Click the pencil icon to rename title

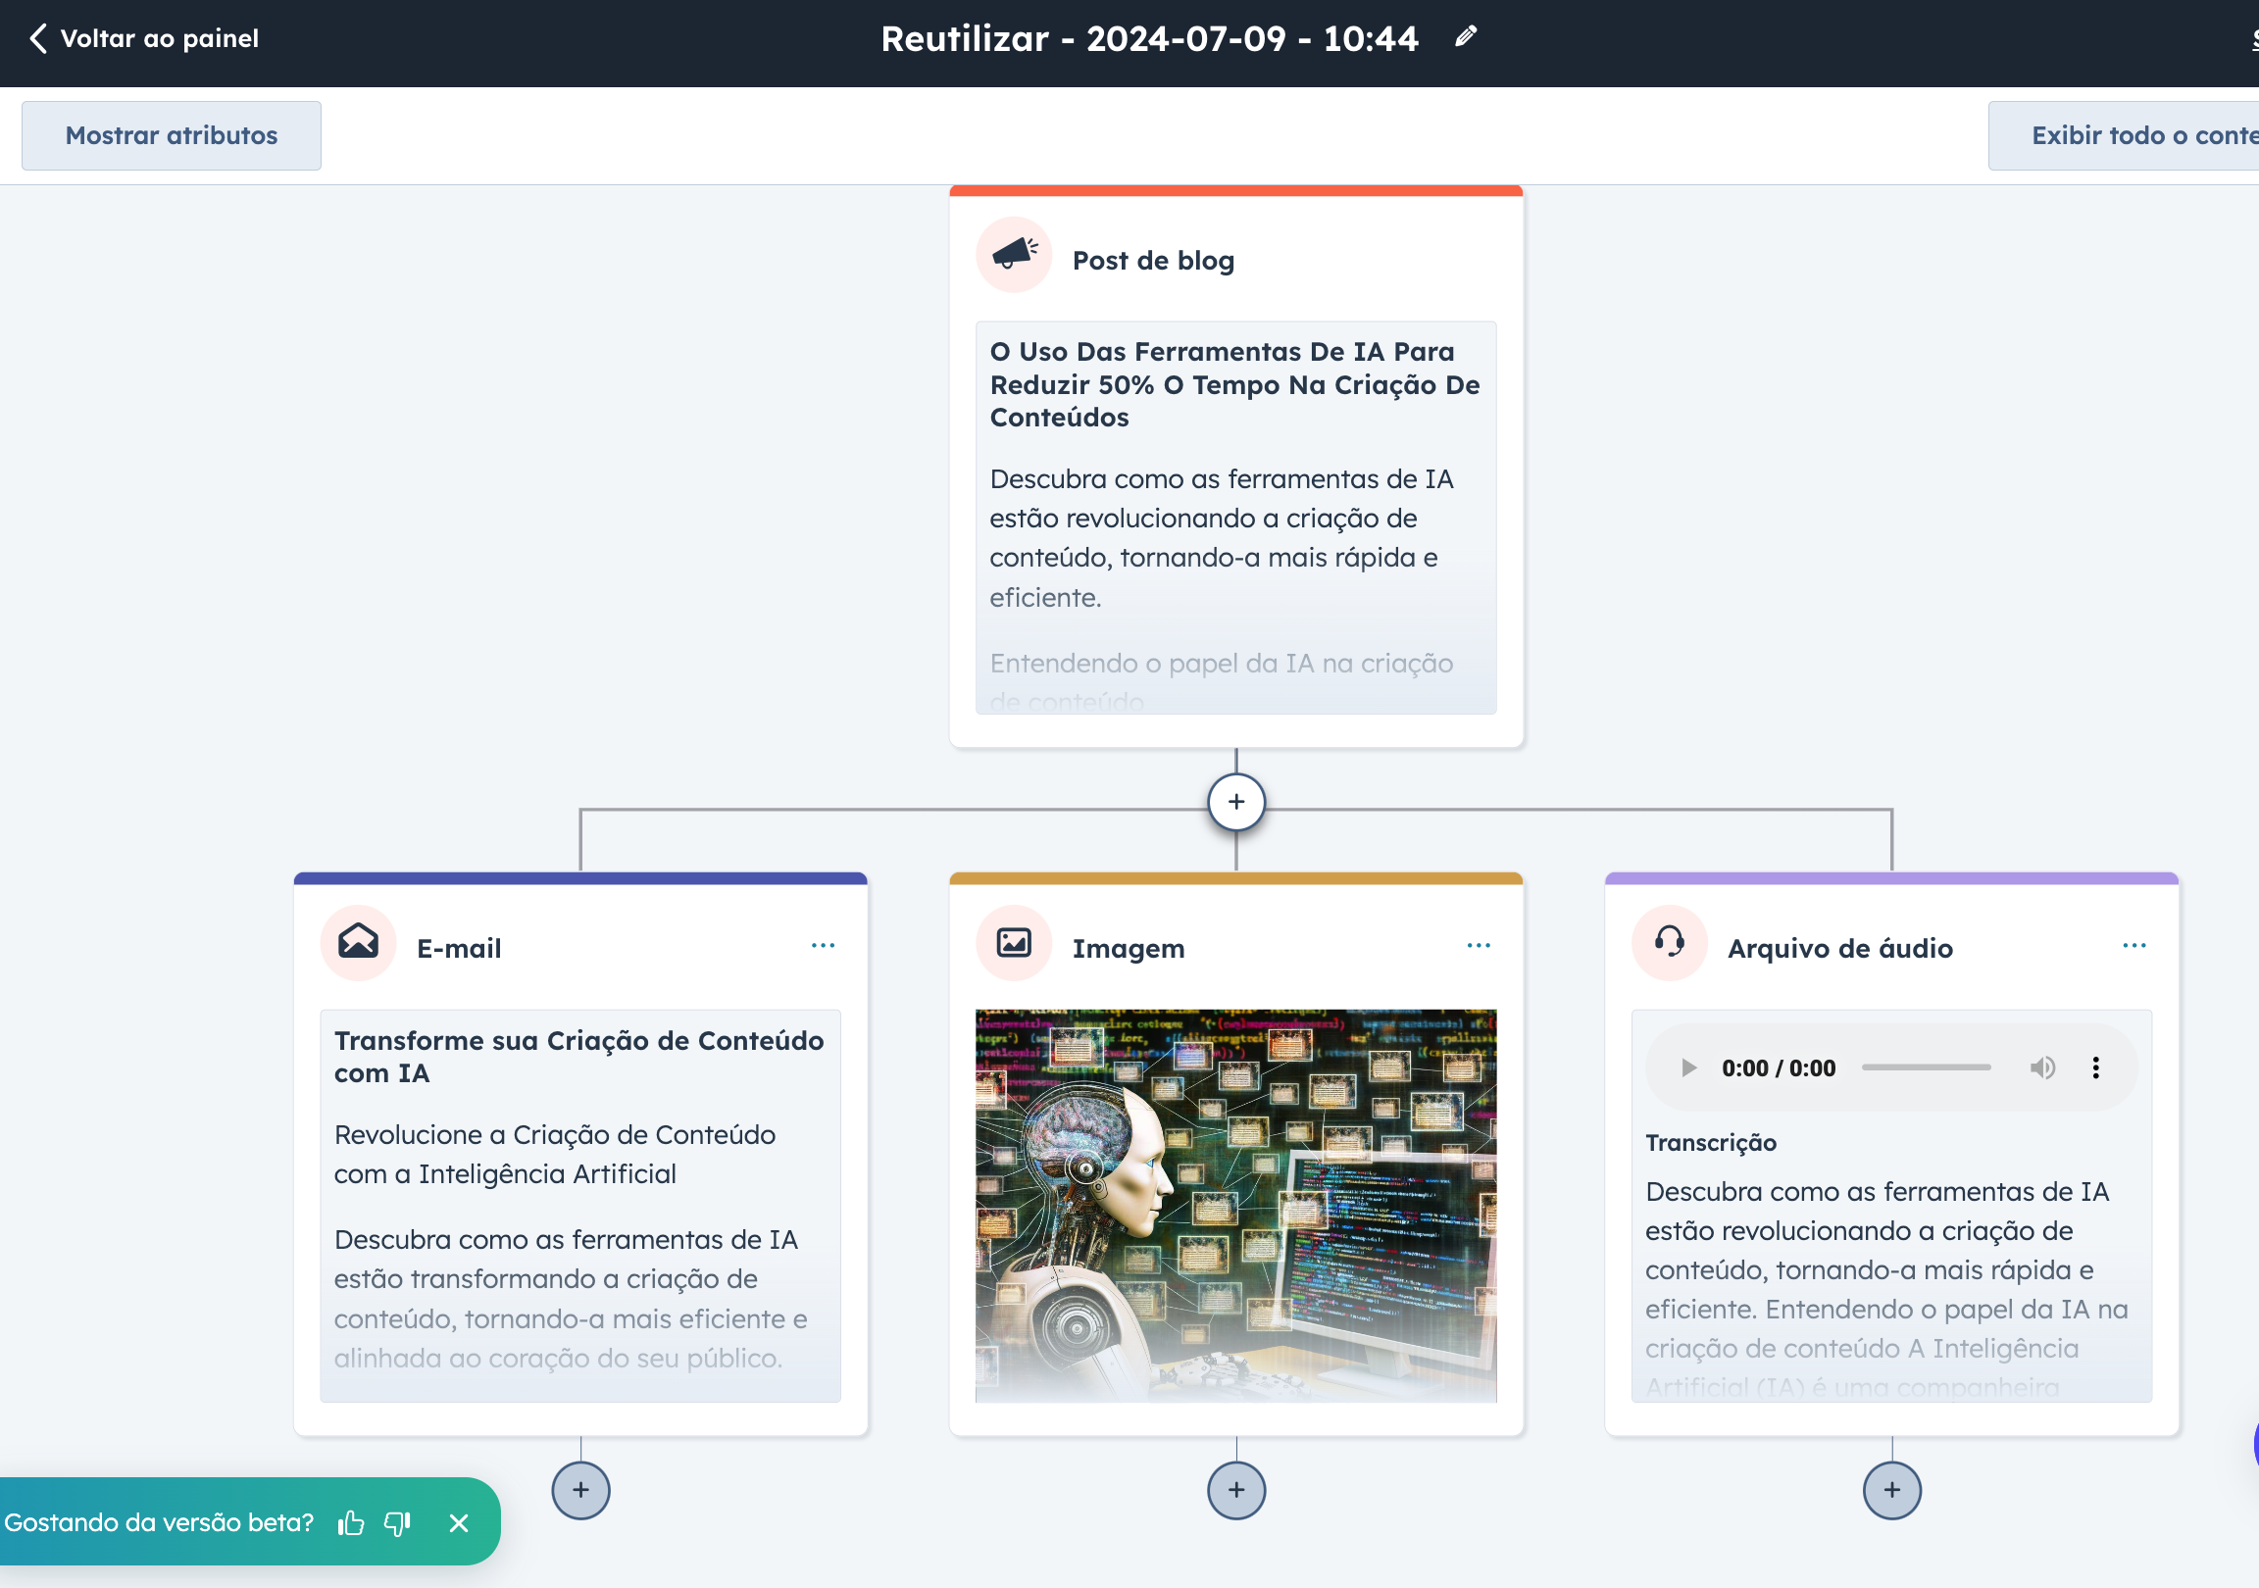tap(1466, 37)
